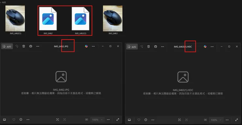Open colorful Designer icon in IMG_6462.JPG window
The image size is (242, 125).
(x=86, y=46)
